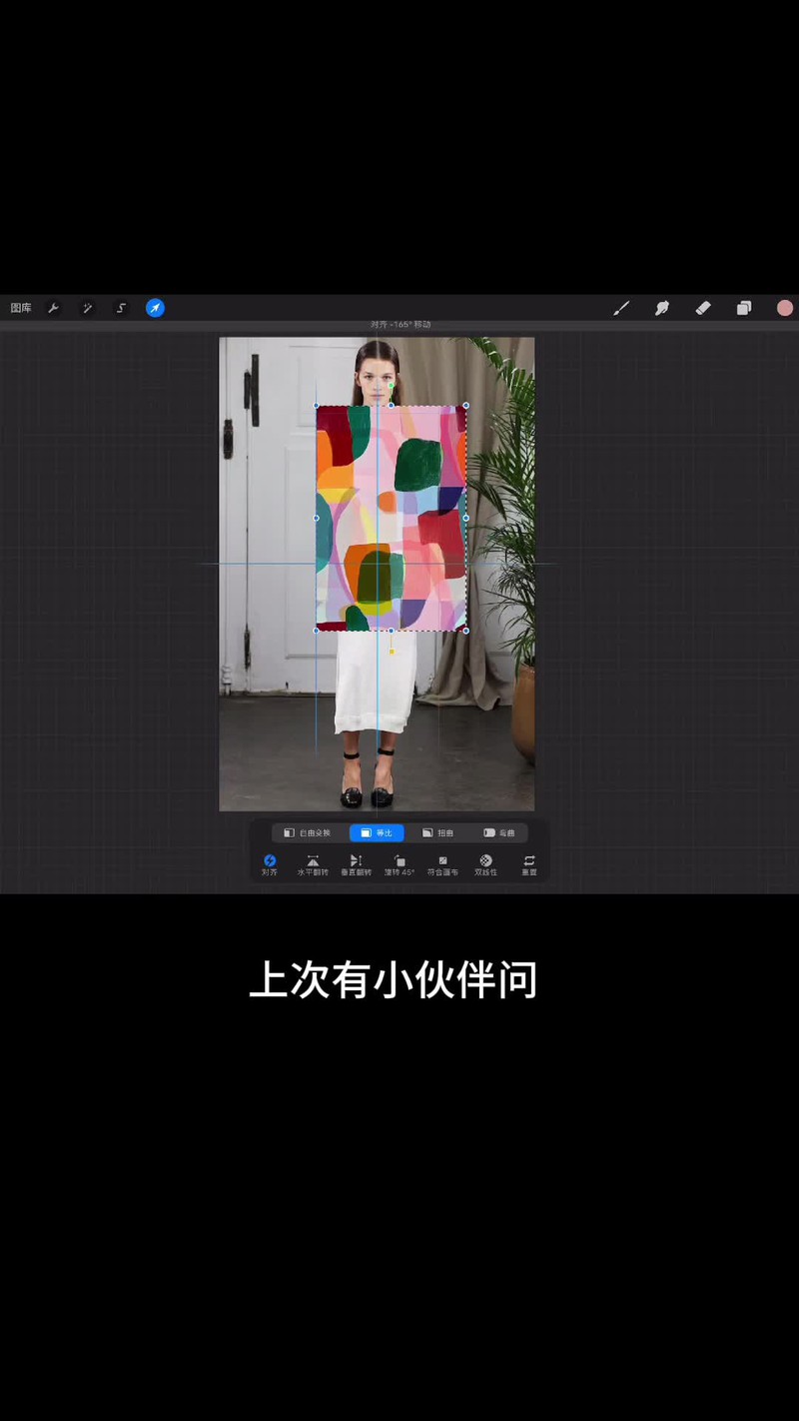The width and height of the screenshot is (799, 1421).
Task: Switch to Distort (扭曲) transform mode
Action: [x=437, y=832]
